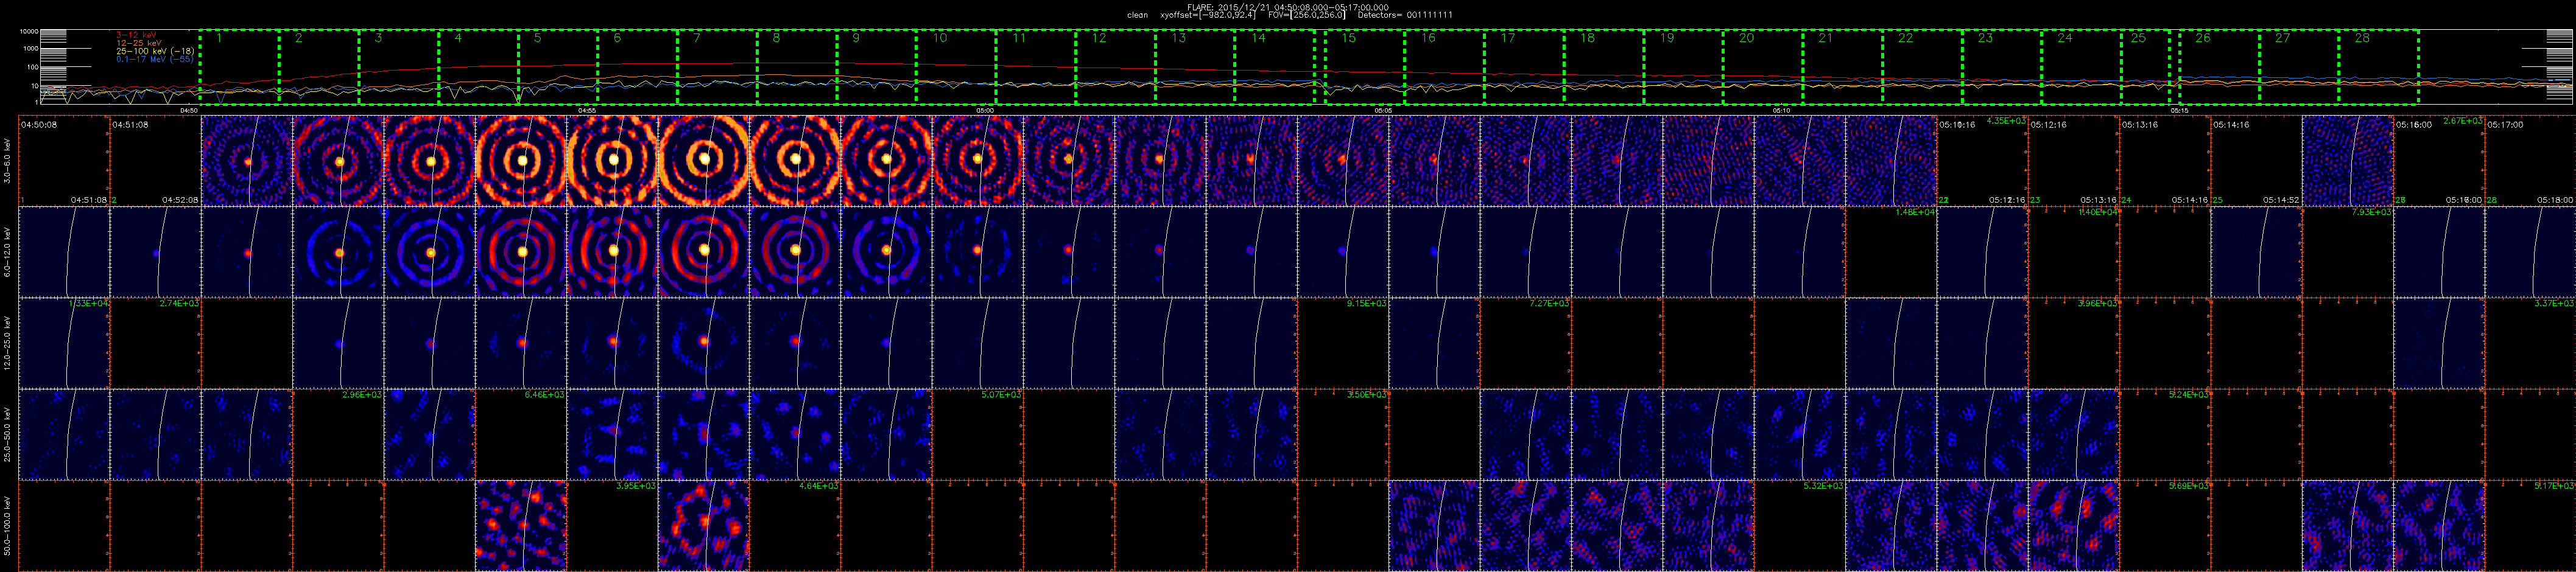Click the 05:17:00 start-time label
The height and width of the screenshot is (572, 2576).
click(x=2506, y=125)
